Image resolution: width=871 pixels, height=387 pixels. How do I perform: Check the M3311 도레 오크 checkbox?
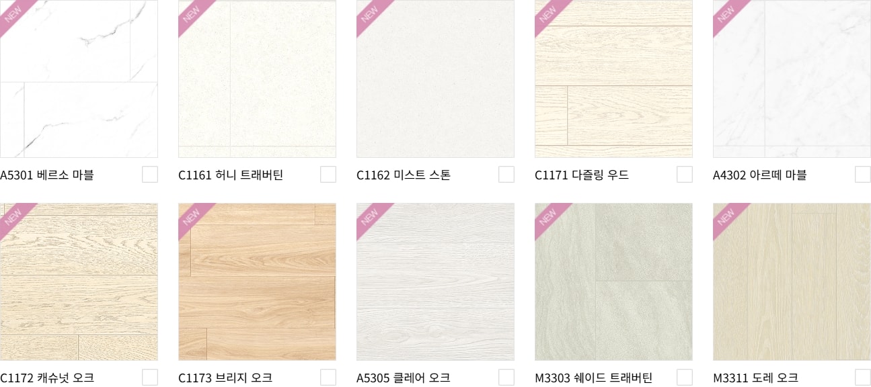point(863,378)
